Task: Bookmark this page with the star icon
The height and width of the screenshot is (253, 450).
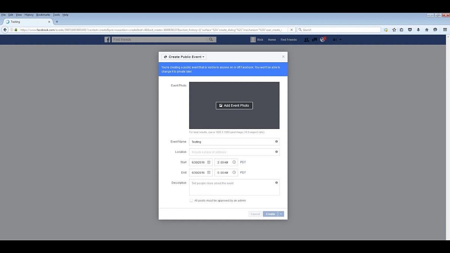Action: pyautogui.click(x=394, y=30)
